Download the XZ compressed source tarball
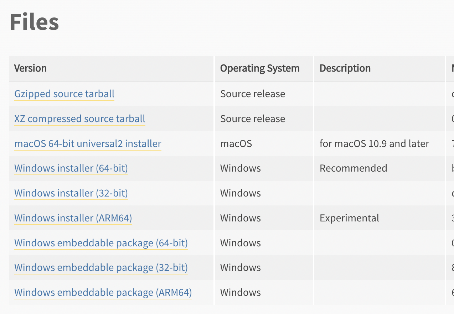This screenshot has height=314, width=454. [x=80, y=119]
